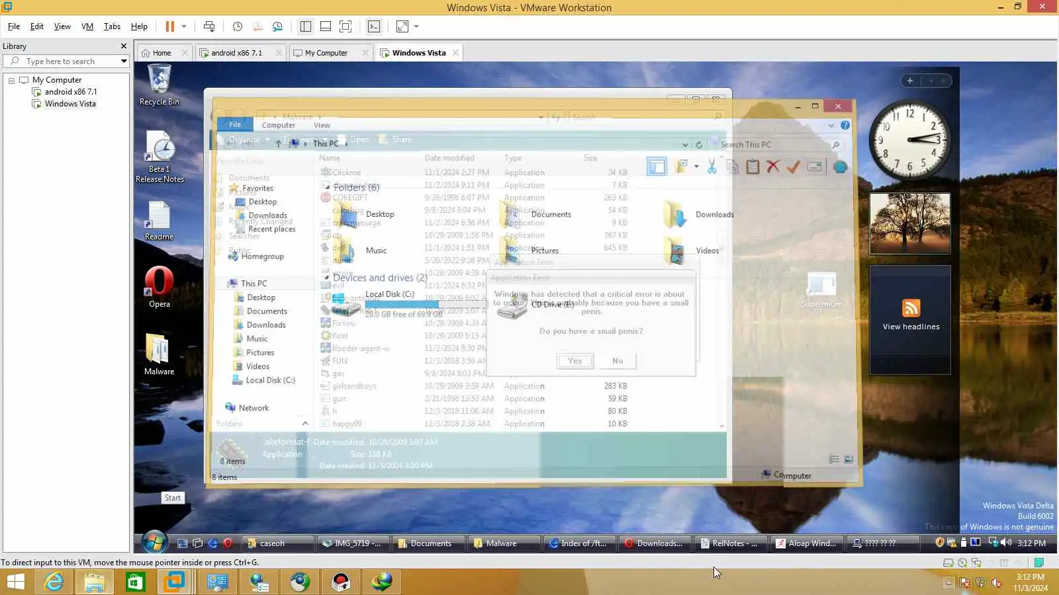Toggle the thumbnail bar view icon
The height and width of the screenshot is (595, 1059).
tap(326, 26)
